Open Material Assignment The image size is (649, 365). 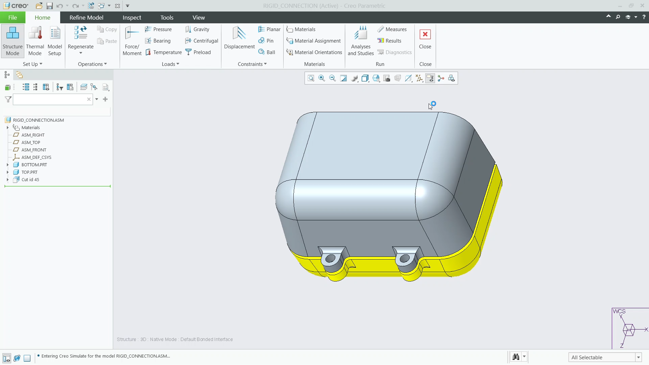point(313,41)
